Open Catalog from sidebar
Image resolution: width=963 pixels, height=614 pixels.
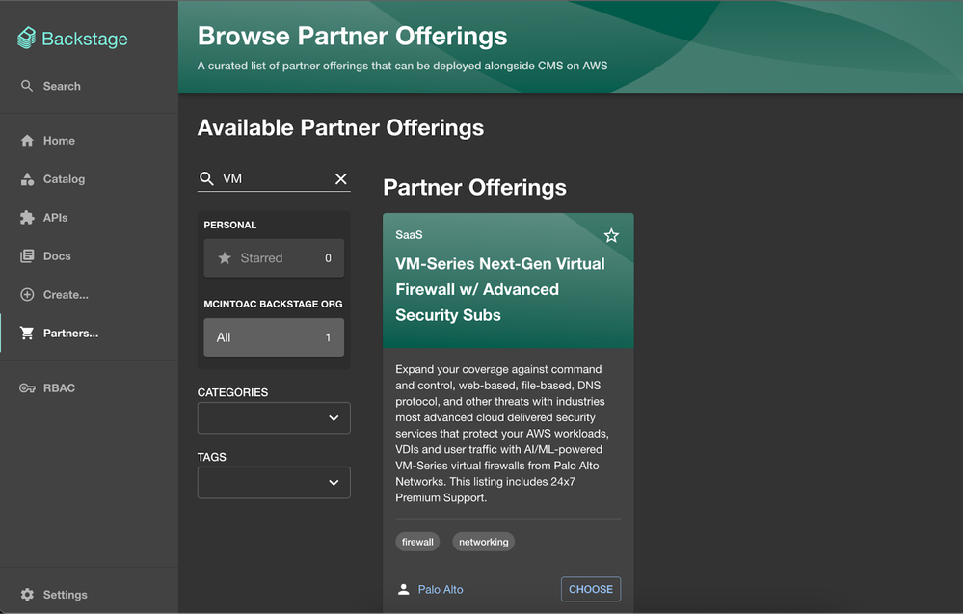tap(89, 179)
